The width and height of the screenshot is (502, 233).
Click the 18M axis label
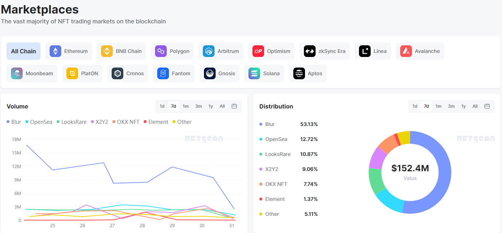pyautogui.click(x=16, y=139)
